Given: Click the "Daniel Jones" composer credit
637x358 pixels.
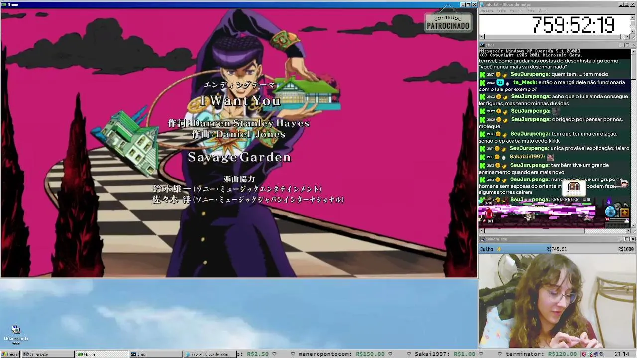Looking at the screenshot, I should 238,134.
